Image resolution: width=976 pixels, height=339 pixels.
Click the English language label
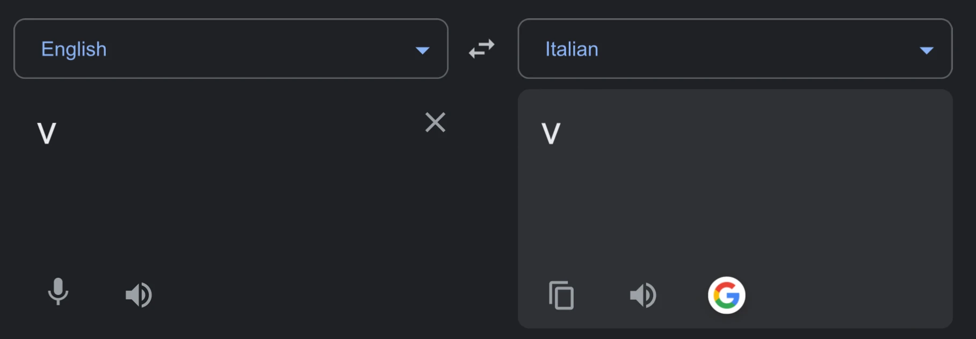(74, 49)
